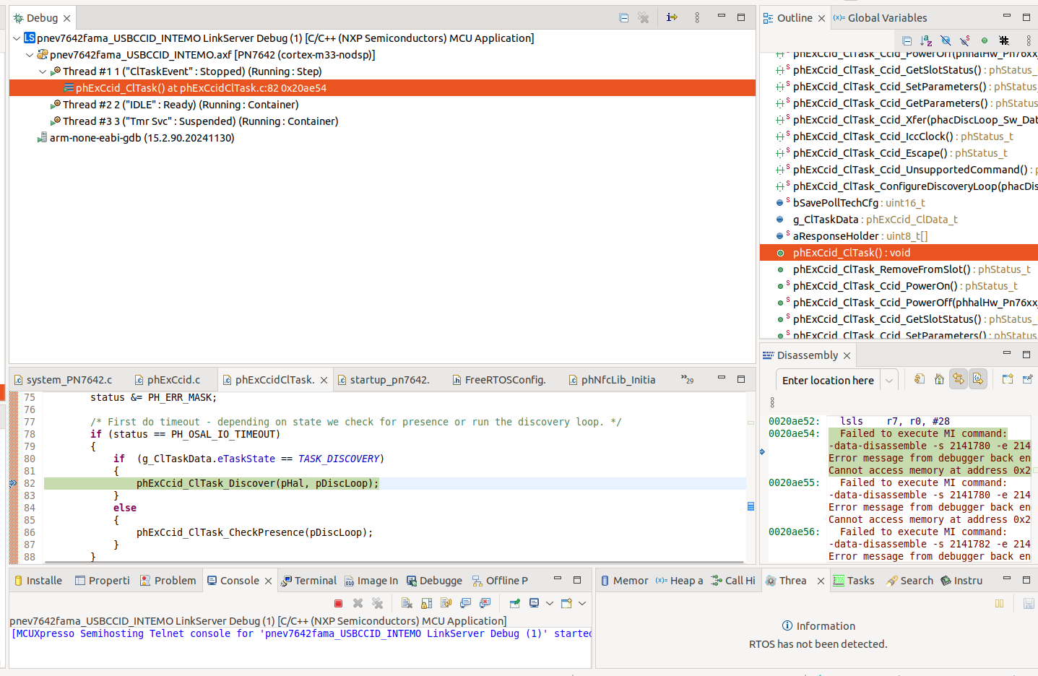Switch to Global Variables tab
This screenshot has height=676, width=1038.
[x=880, y=18]
